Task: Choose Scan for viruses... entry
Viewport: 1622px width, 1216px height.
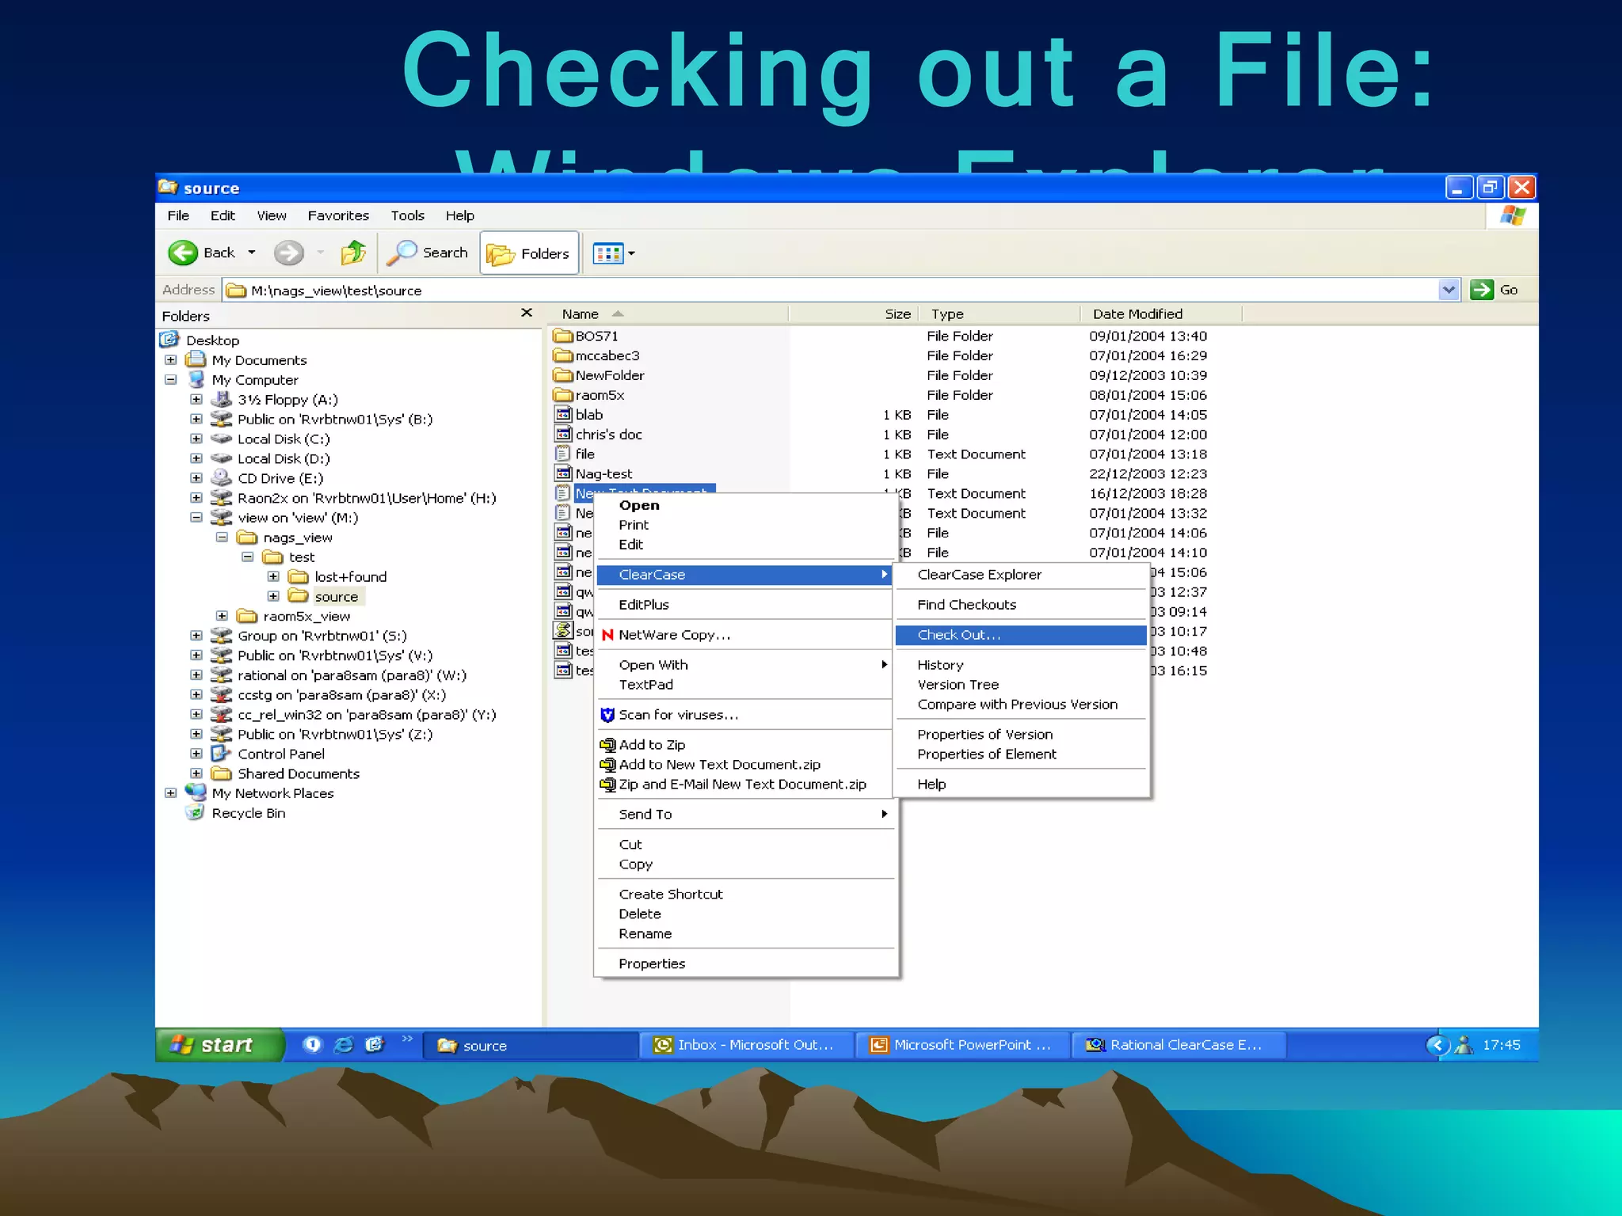Action: pos(746,715)
